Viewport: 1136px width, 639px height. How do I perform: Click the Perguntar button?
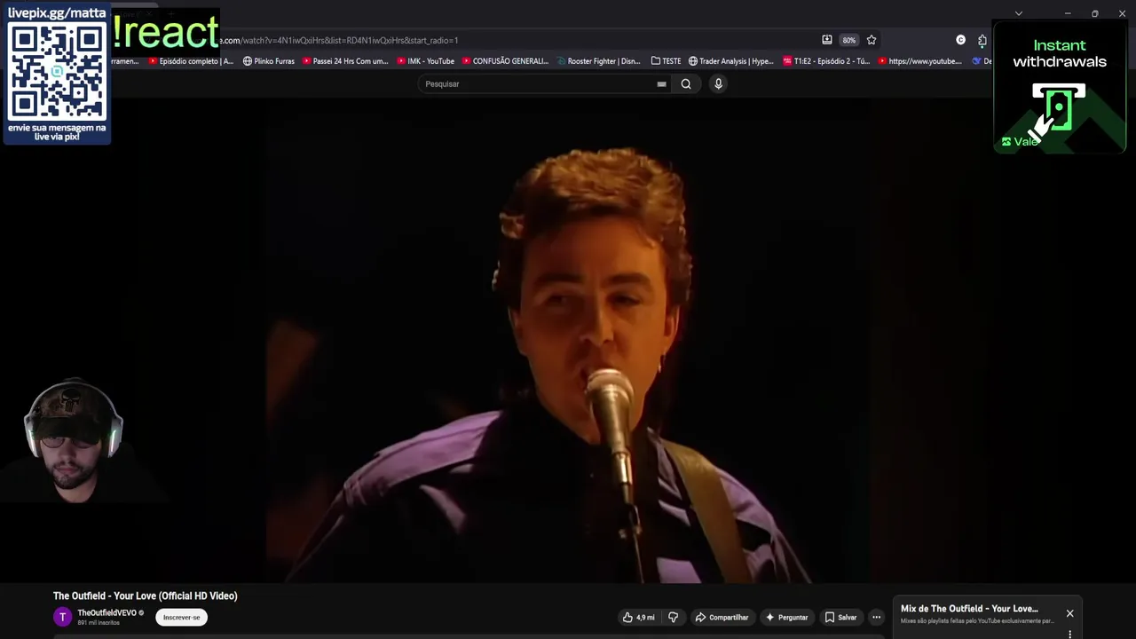[786, 617]
